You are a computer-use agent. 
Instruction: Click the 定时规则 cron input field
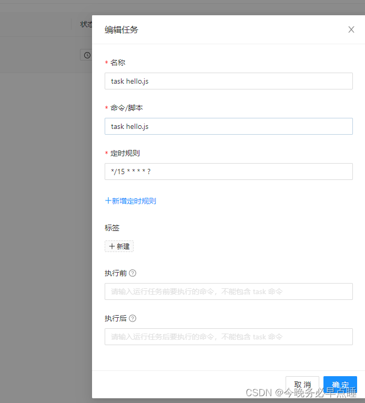[x=229, y=172]
